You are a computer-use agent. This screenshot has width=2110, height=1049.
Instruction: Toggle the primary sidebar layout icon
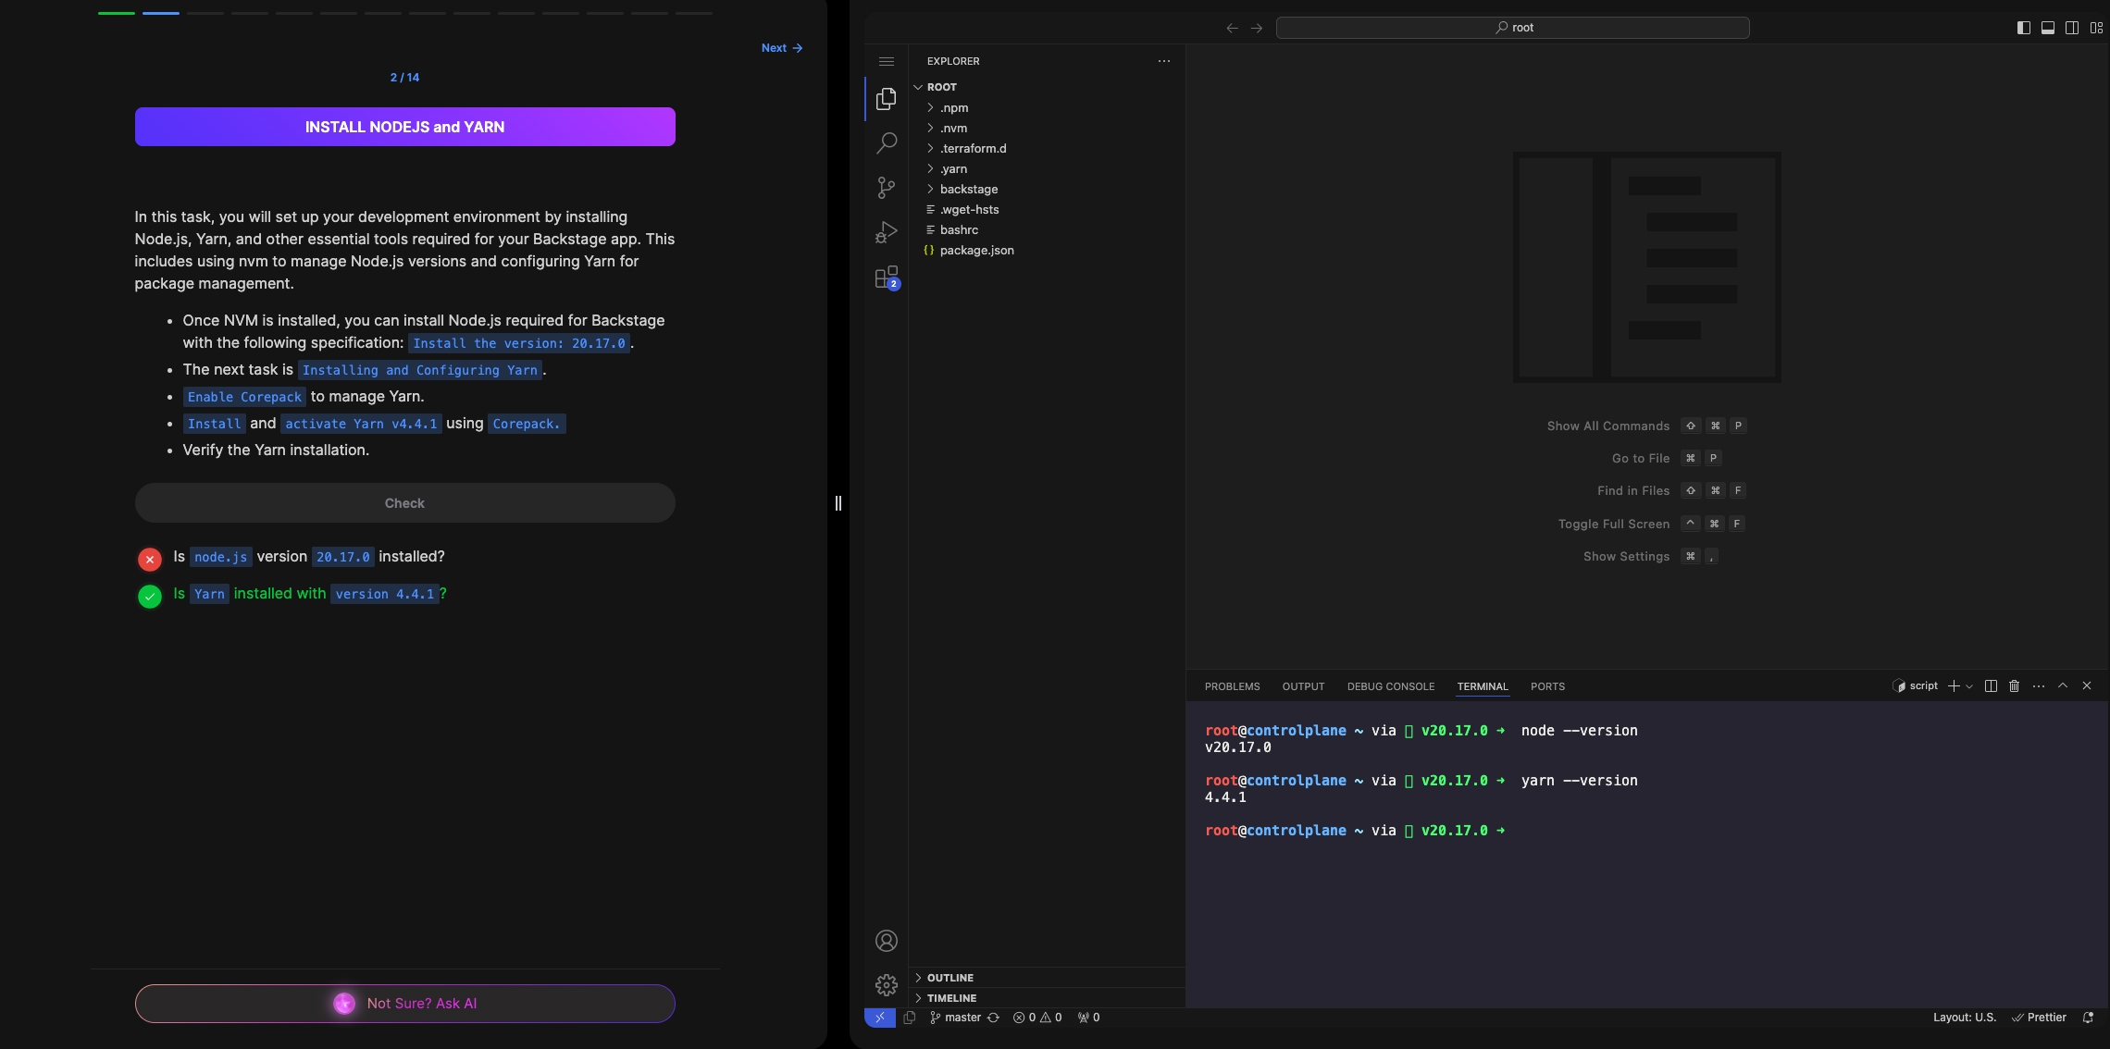2023,28
